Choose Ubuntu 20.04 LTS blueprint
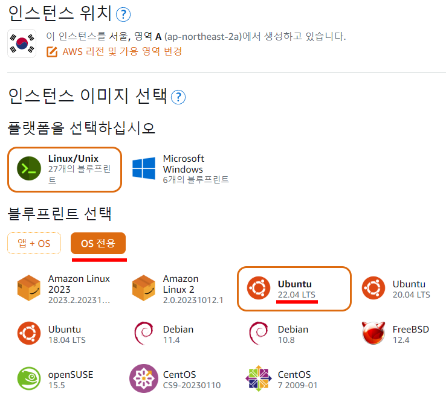The image size is (446, 402). coord(396,289)
